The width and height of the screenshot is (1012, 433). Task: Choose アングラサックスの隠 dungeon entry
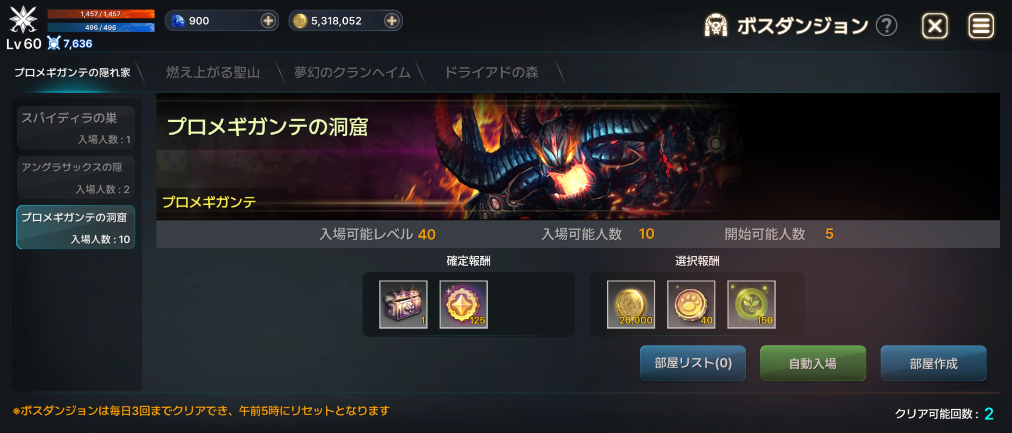[76, 178]
